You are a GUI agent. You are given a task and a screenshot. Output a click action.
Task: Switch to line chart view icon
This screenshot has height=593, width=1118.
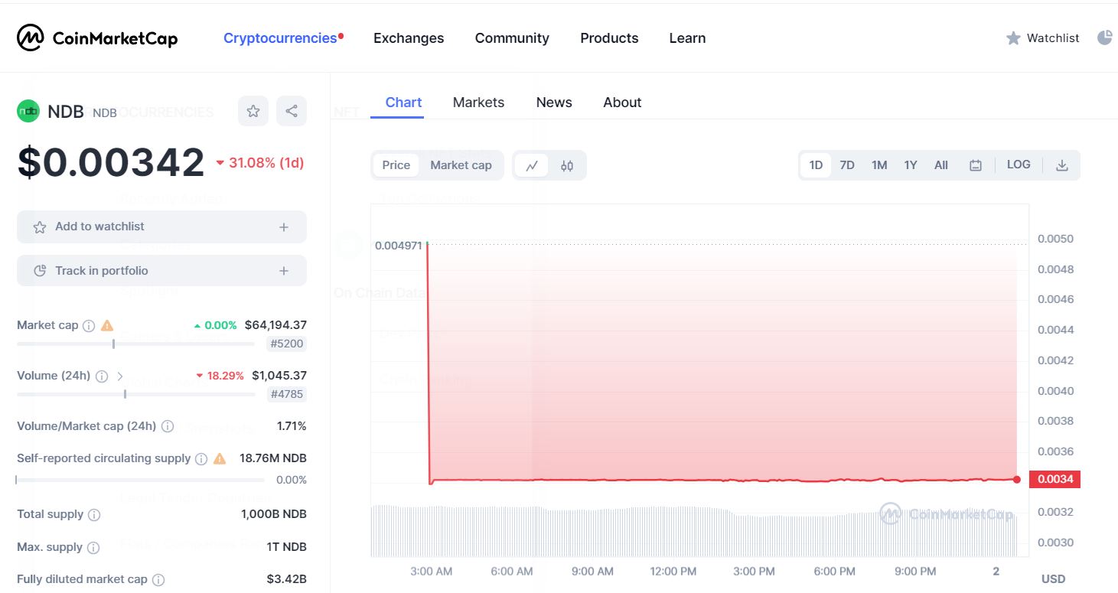click(x=532, y=165)
